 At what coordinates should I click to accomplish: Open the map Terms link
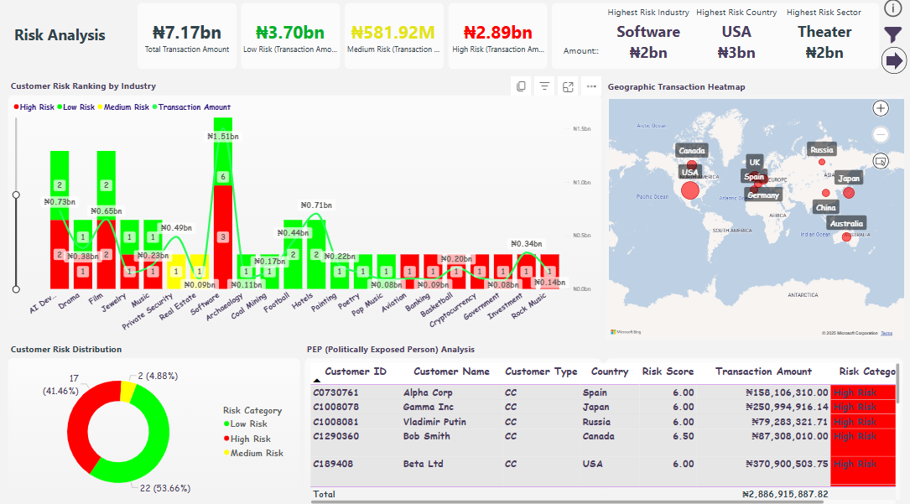click(x=887, y=333)
